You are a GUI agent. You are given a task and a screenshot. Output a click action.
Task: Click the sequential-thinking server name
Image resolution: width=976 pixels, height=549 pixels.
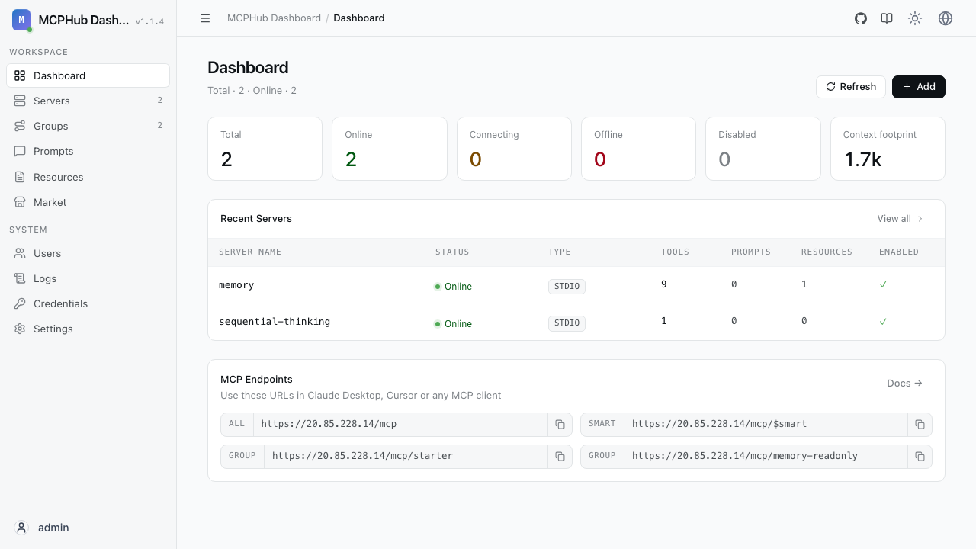274,322
